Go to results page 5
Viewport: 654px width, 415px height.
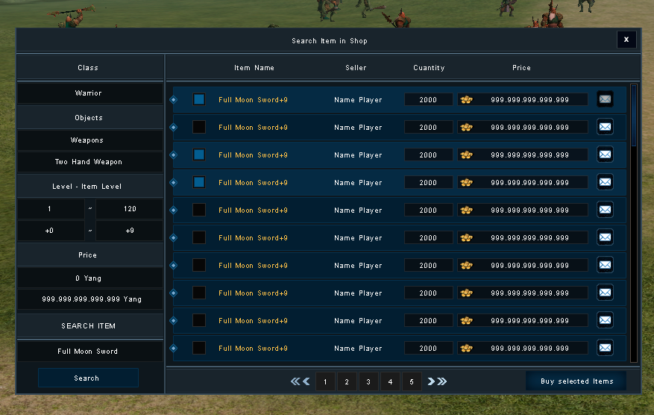412,381
